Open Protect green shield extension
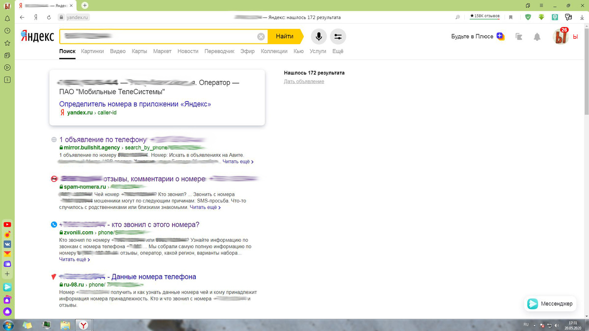The height and width of the screenshot is (331, 589). (x=528, y=17)
